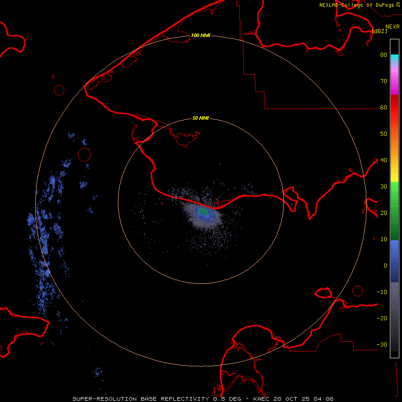Select the -20 value on the dBZ scale
The height and width of the screenshot is (402, 402).
pos(382,318)
